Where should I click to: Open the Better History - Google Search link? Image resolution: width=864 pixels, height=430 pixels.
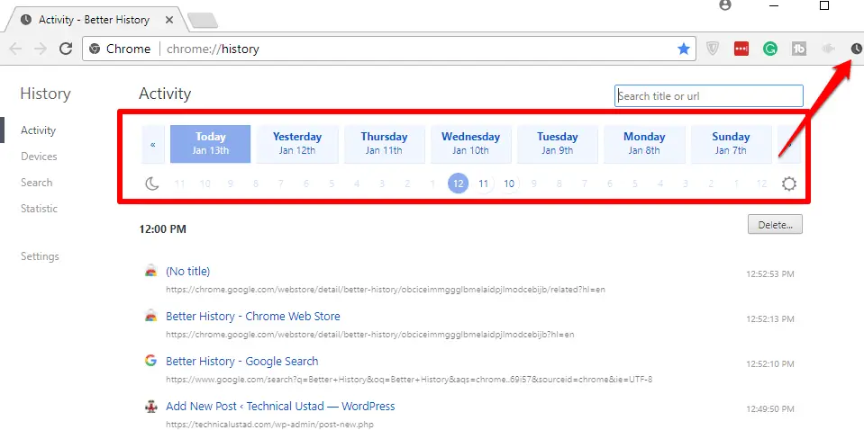(241, 362)
